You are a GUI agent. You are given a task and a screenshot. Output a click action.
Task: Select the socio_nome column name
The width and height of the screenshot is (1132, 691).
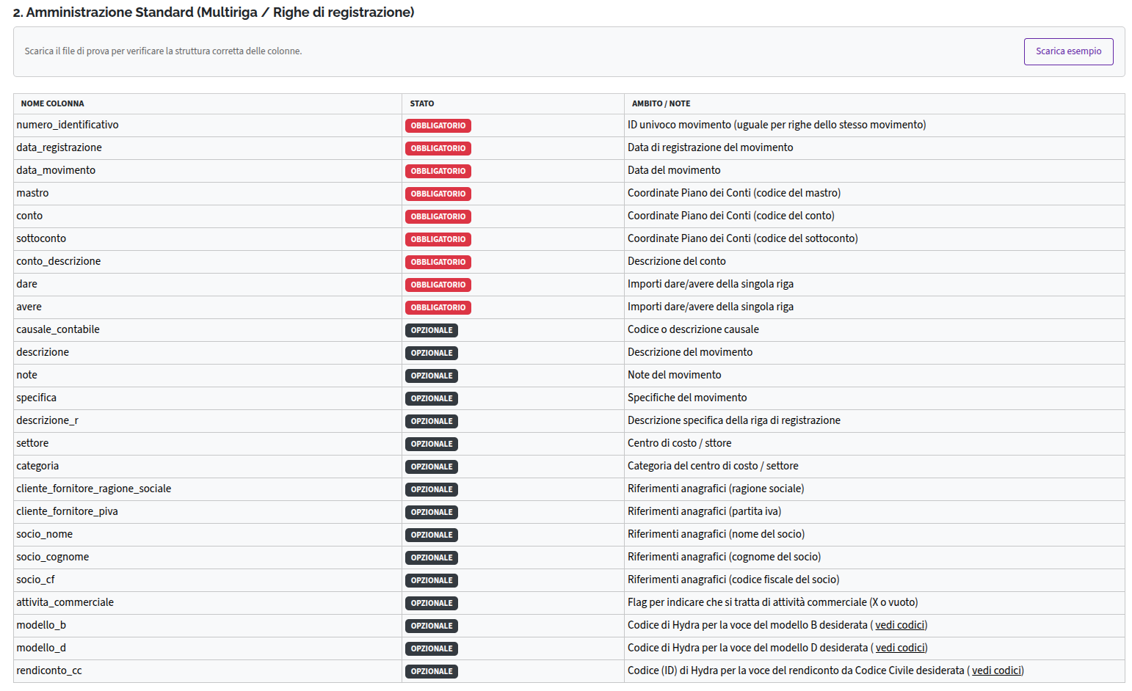(x=45, y=534)
